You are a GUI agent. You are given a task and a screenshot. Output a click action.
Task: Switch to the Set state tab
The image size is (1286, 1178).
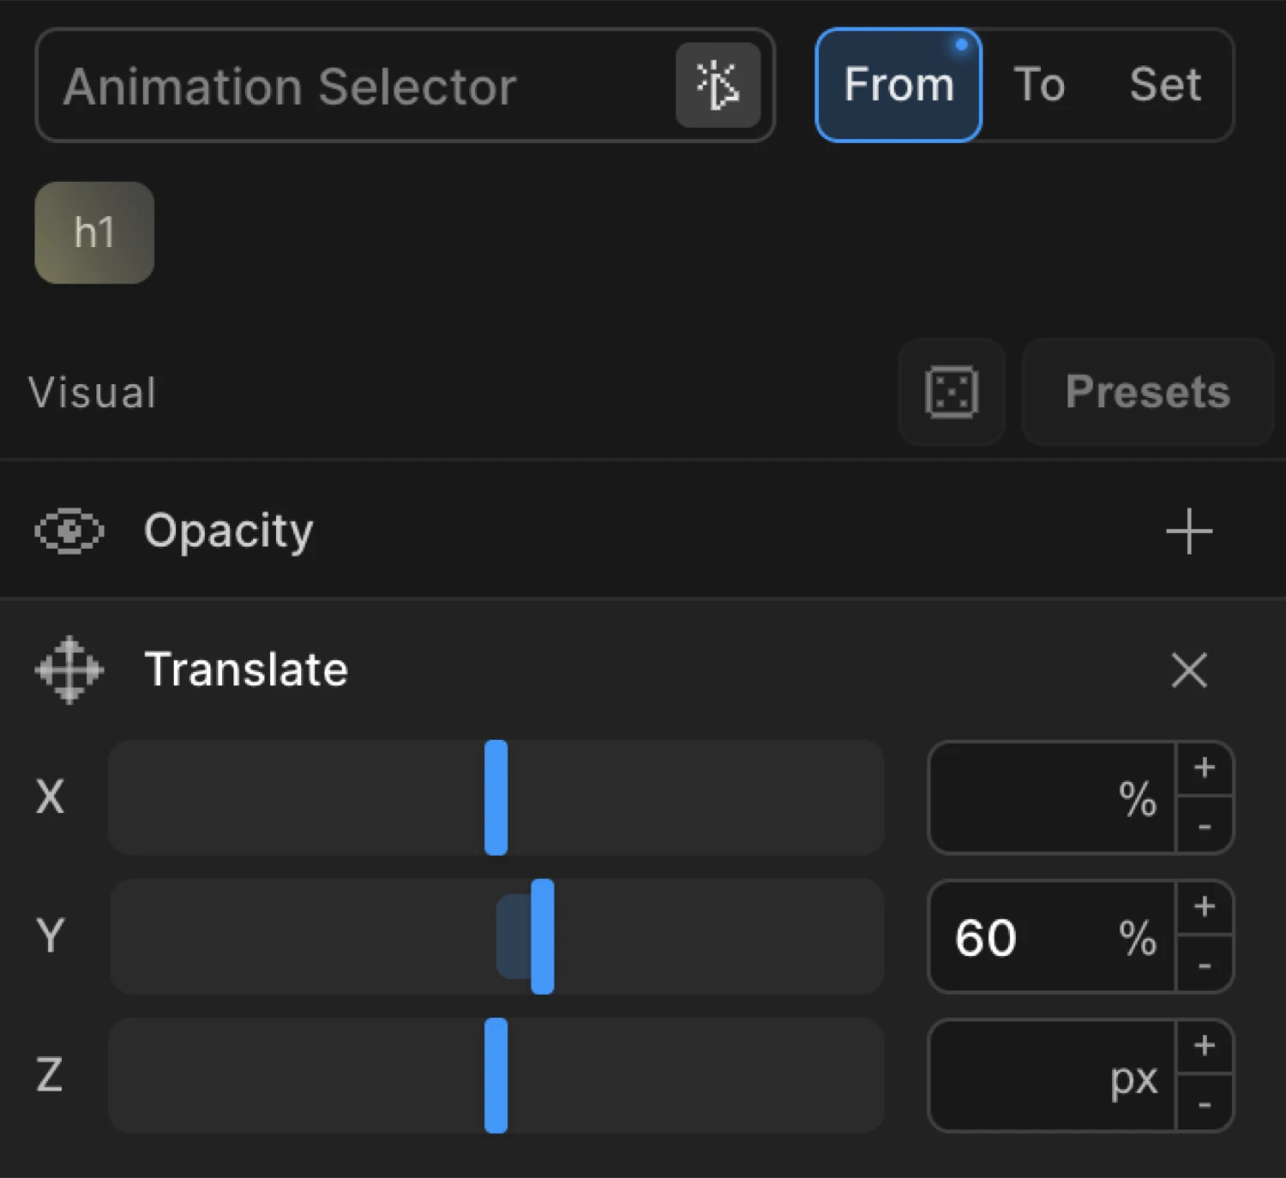(1165, 85)
